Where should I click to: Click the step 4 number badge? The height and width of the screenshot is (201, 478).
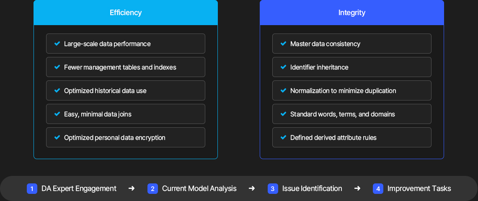(x=378, y=188)
